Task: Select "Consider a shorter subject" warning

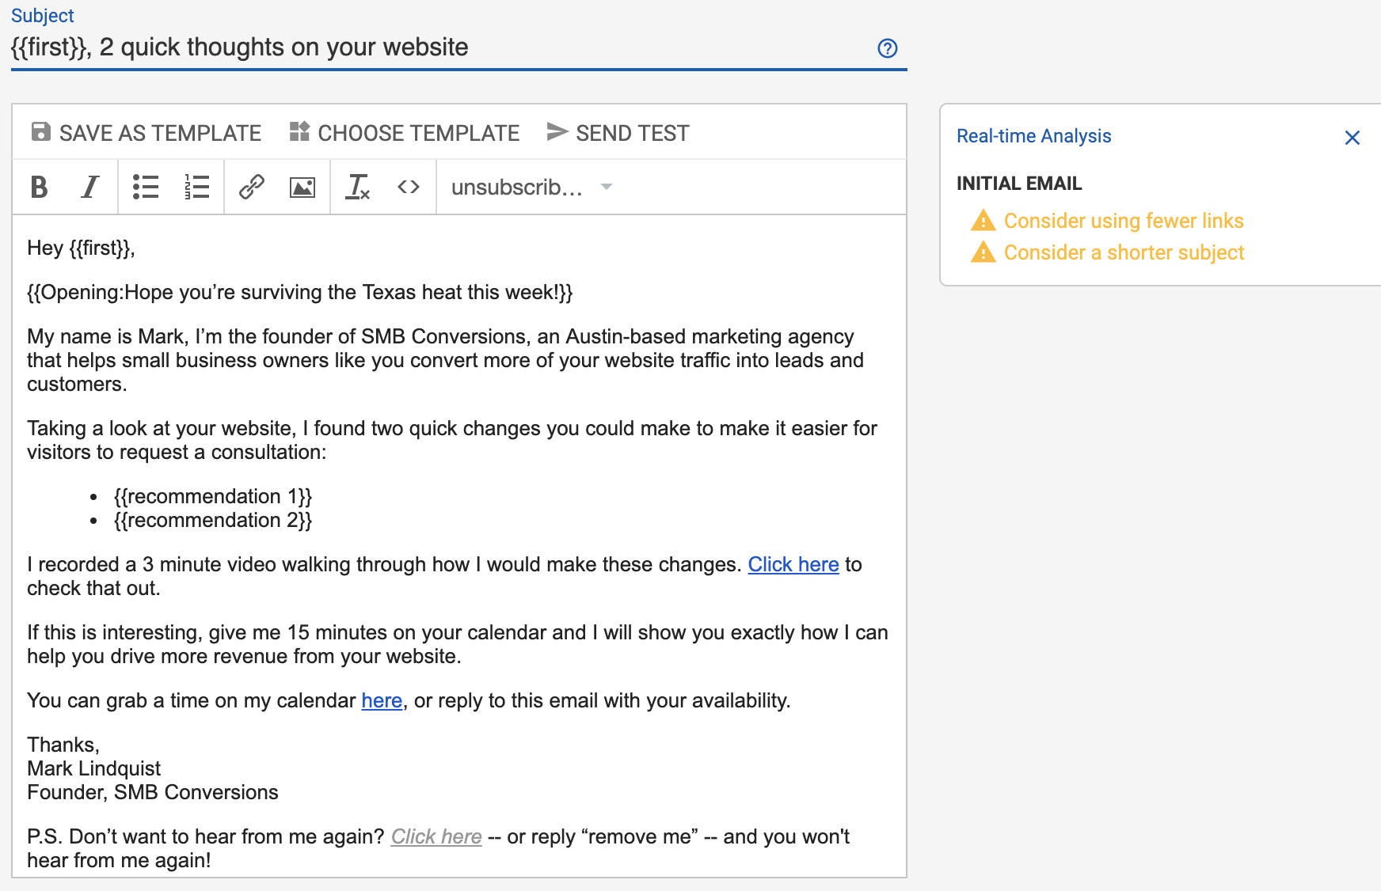Action: (x=1124, y=252)
